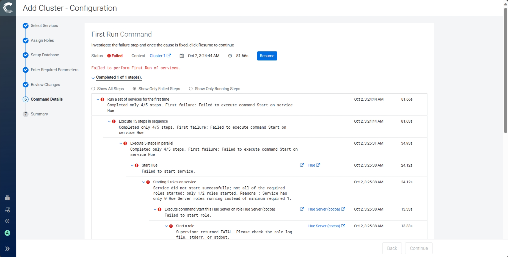Click the Cloudera Manager logo icon
The height and width of the screenshot is (257, 508).
(x=8, y=8)
